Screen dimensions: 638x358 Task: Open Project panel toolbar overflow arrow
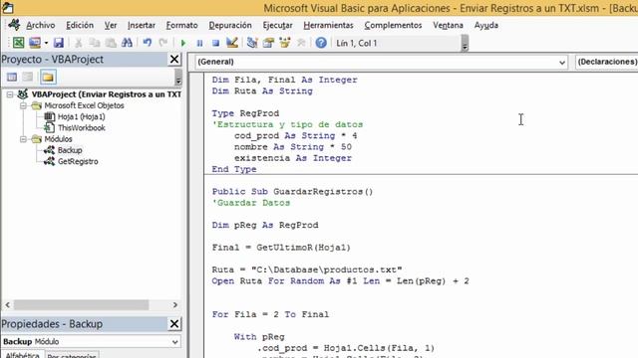[178, 78]
